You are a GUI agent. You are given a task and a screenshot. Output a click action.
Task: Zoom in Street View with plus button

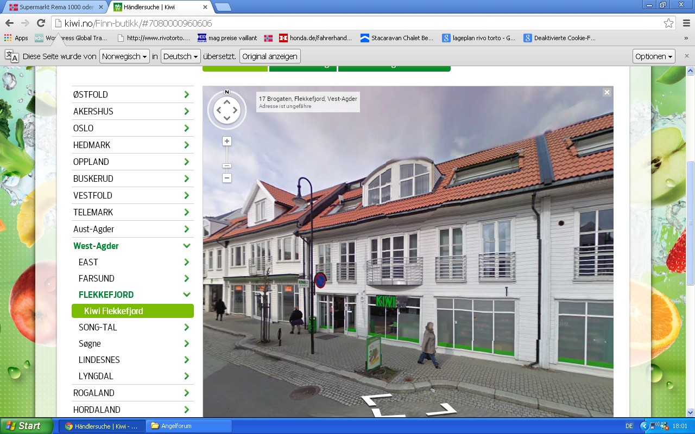point(227,141)
